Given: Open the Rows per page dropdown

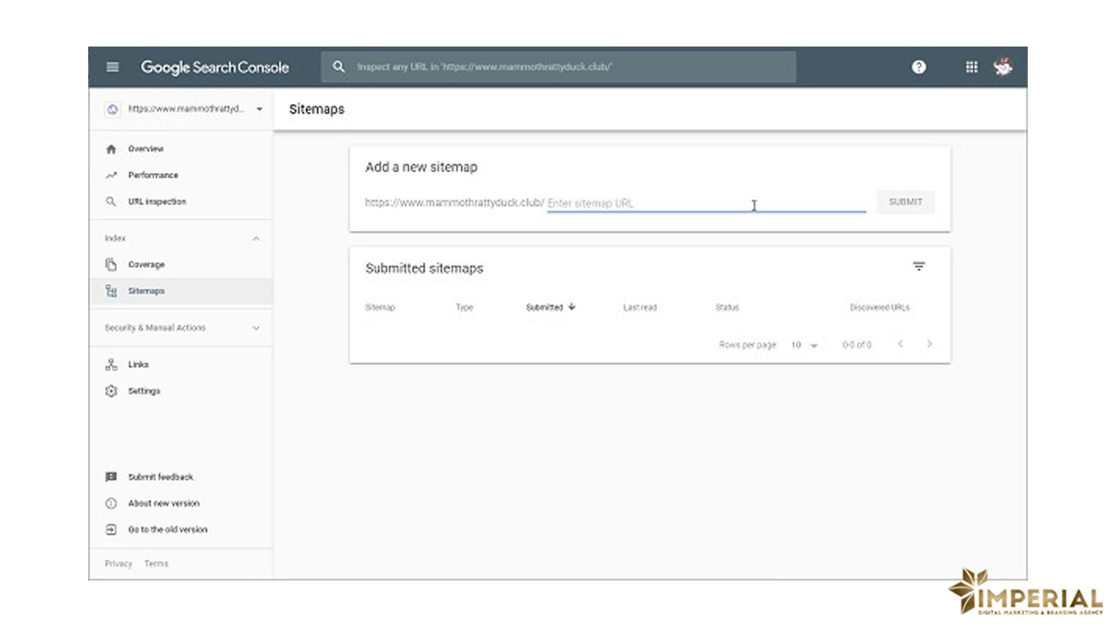Looking at the screenshot, I should [804, 345].
